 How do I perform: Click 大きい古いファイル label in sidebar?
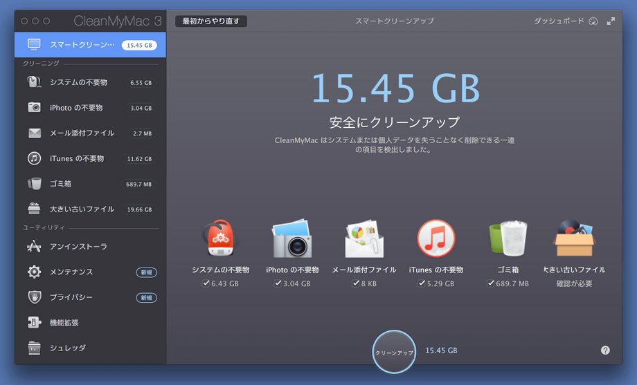82,209
